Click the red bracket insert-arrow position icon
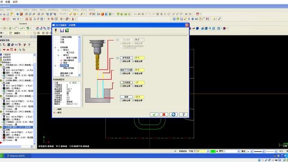The image size is (288, 162). (12, 50)
